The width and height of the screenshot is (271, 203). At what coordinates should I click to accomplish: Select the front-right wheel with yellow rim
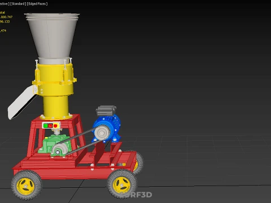(x=122, y=184)
